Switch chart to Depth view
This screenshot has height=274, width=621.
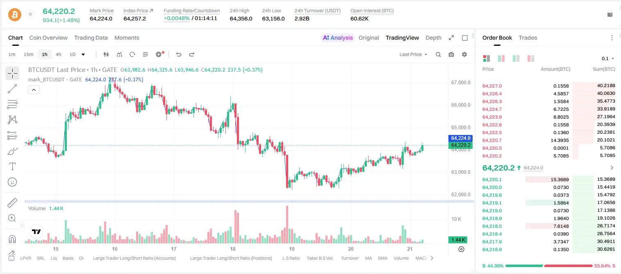click(x=433, y=38)
